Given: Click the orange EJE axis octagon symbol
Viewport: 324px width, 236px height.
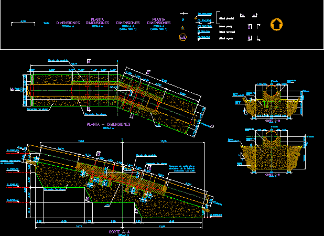Looking at the screenshot, I should [x=182, y=37].
